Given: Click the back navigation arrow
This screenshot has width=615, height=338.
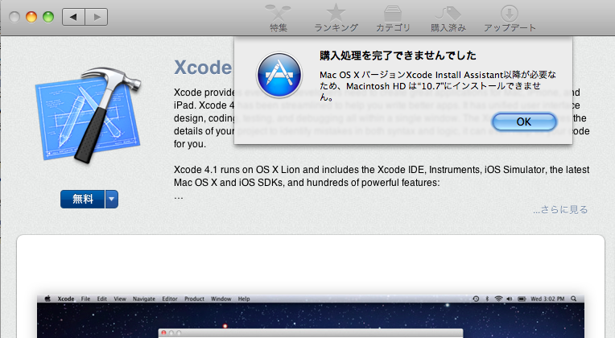Looking at the screenshot, I should tap(73, 17).
